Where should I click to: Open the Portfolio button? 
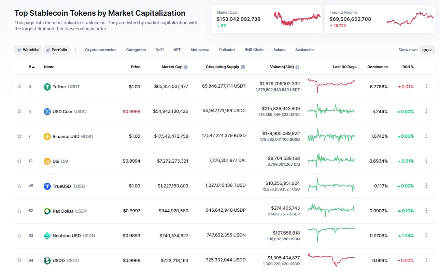[56, 50]
